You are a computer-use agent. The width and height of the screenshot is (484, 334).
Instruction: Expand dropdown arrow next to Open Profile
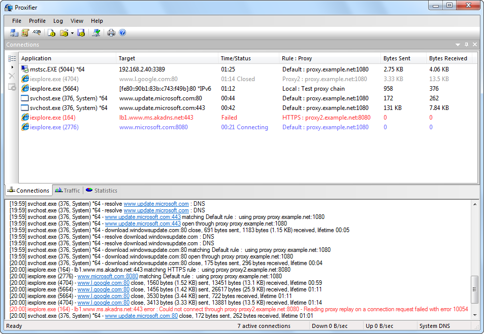click(x=72, y=33)
